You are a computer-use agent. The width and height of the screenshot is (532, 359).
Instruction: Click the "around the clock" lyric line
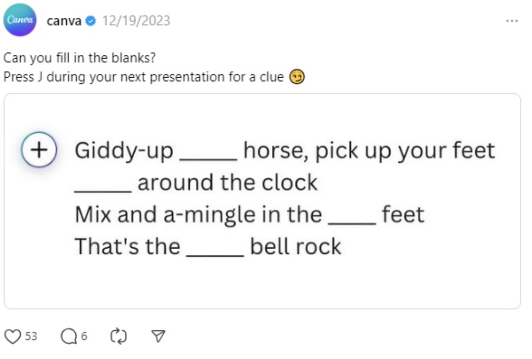pyautogui.click(x=196, y=183)
